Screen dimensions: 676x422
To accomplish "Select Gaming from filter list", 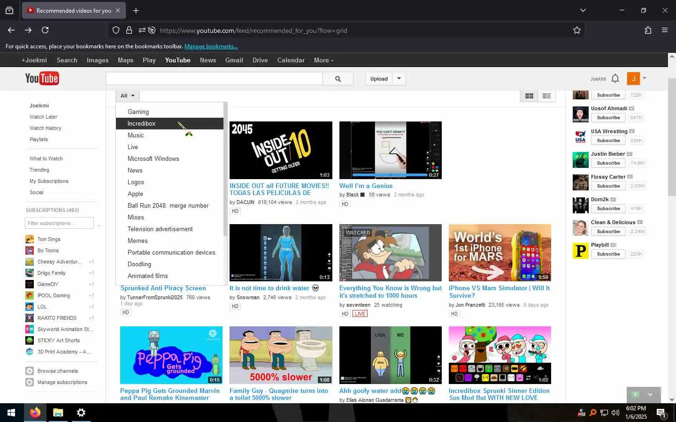I will (169, 112).
